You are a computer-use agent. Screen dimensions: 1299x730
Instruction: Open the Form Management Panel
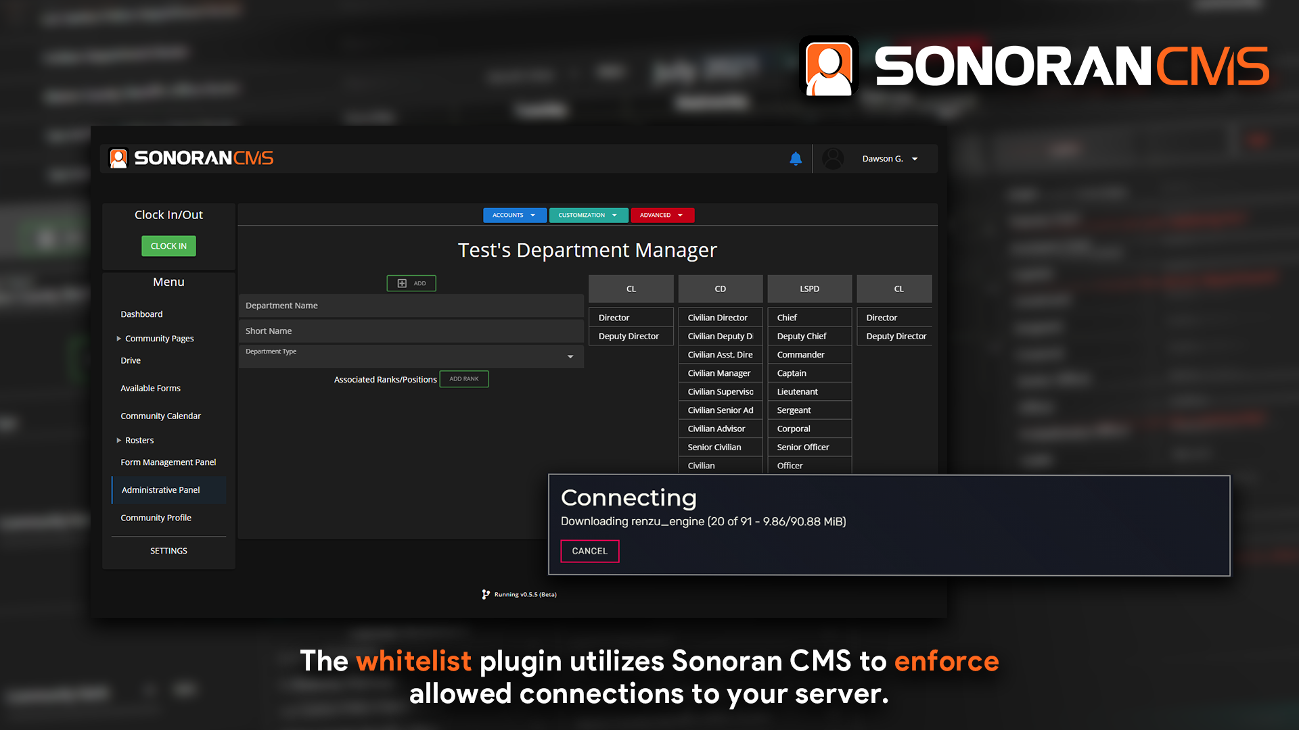[x=168, y=462]
